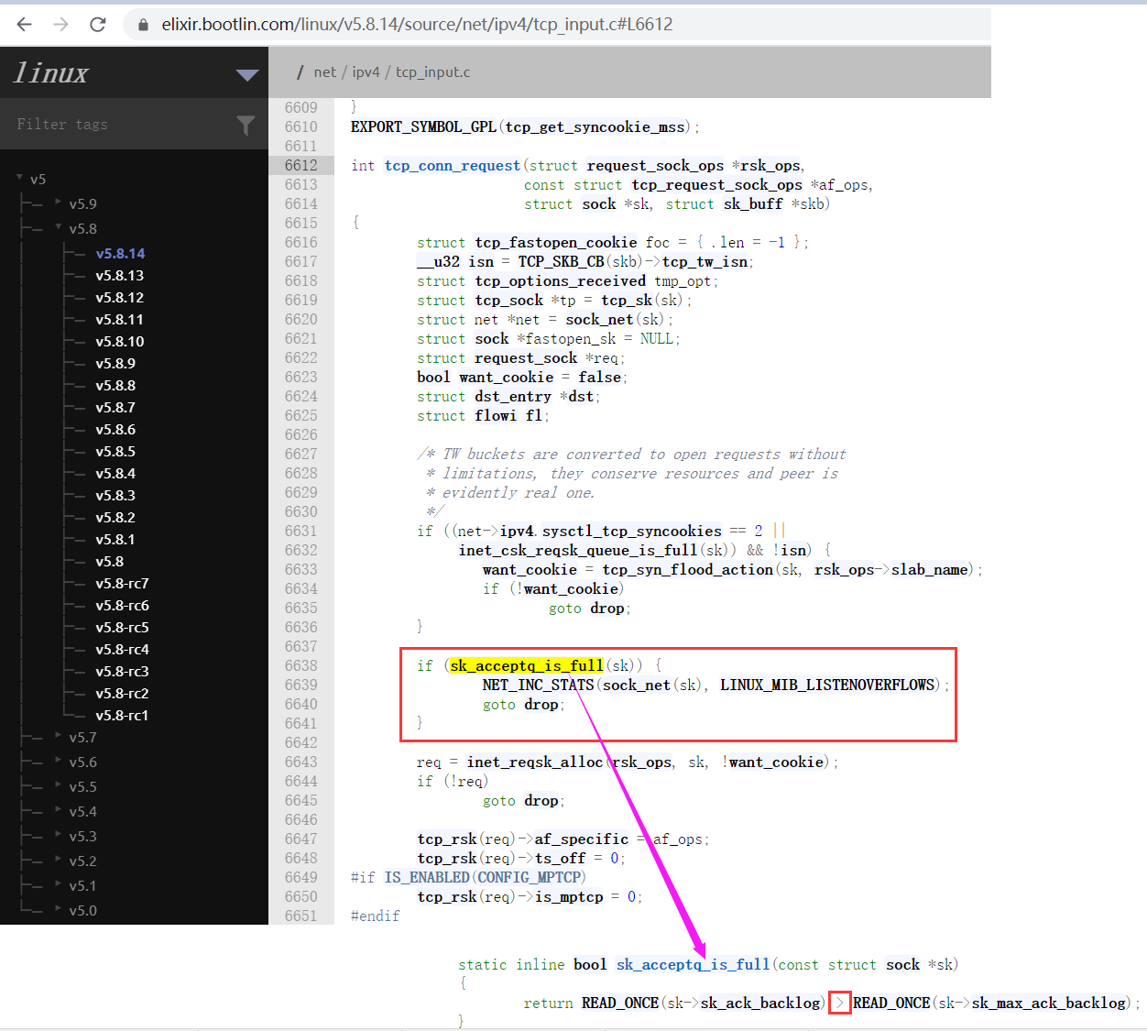1147x1031 pixels.
Task: Click the tcp_conn_request identifier link
Action: (452, 165)
